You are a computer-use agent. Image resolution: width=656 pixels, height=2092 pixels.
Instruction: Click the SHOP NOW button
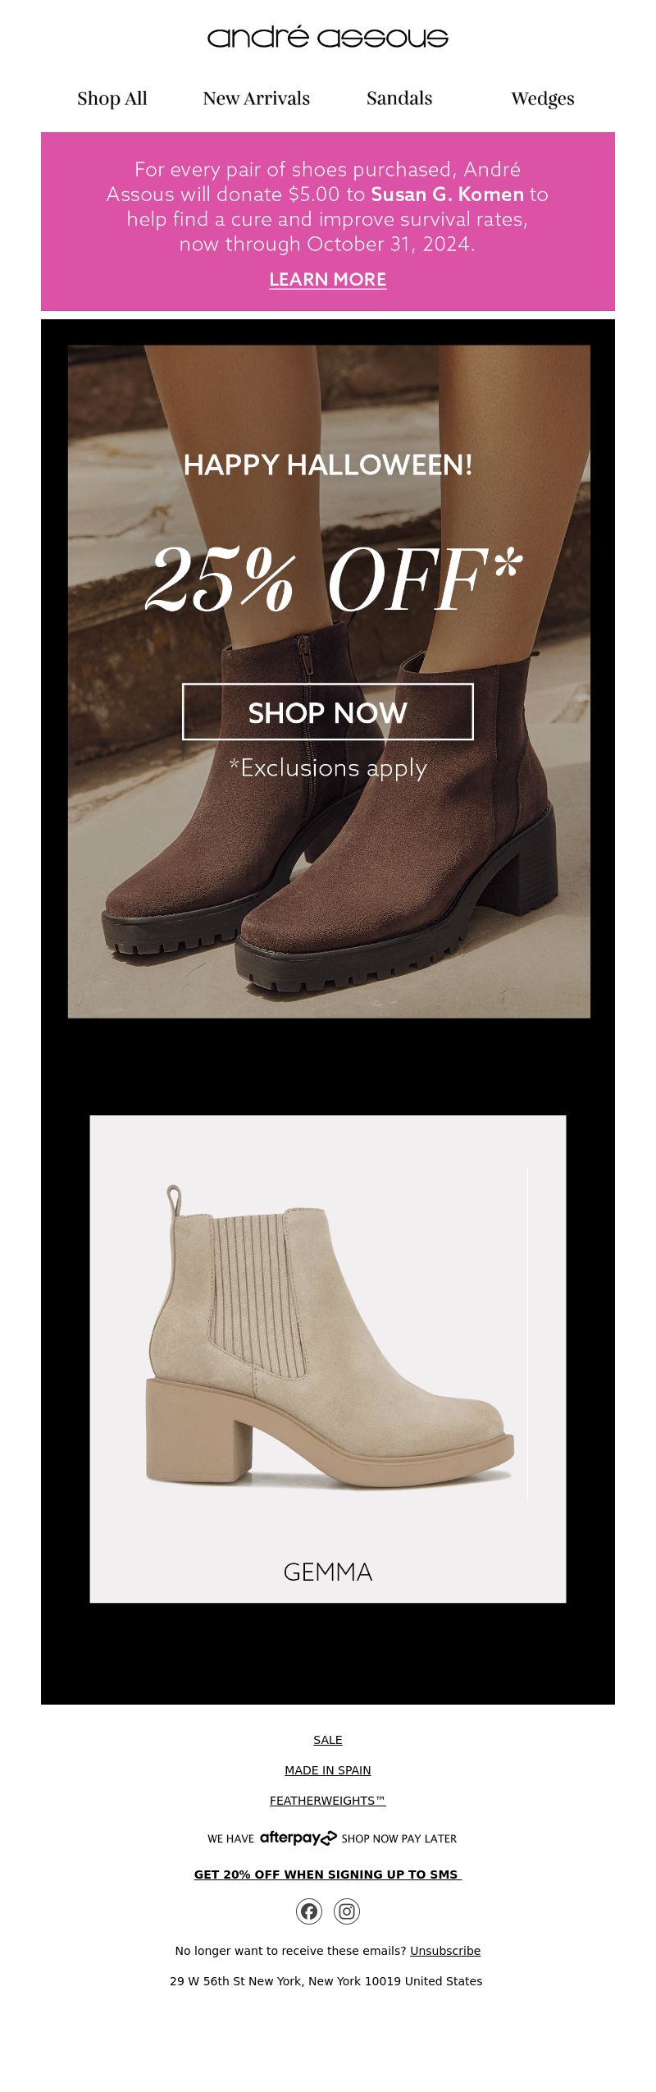pyautogui.click(x=328, y=712)
